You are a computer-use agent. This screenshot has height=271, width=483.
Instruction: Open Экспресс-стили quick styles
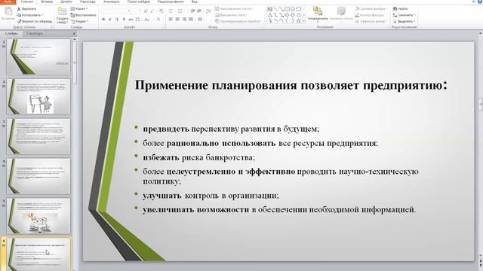pyautogui.click(x=341, y=14)
